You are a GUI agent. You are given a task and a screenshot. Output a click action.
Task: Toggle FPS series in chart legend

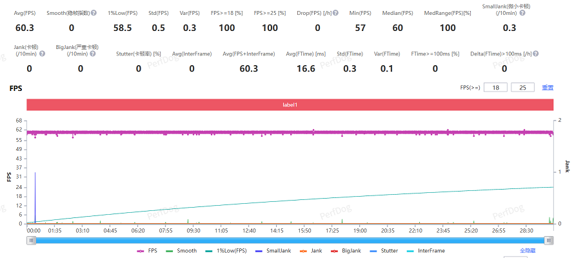147,251
